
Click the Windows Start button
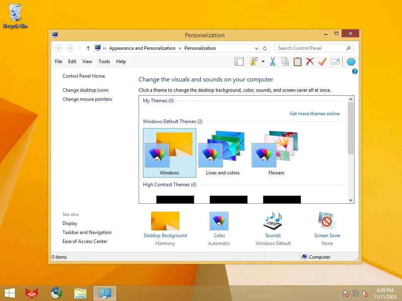pos(10,293)
